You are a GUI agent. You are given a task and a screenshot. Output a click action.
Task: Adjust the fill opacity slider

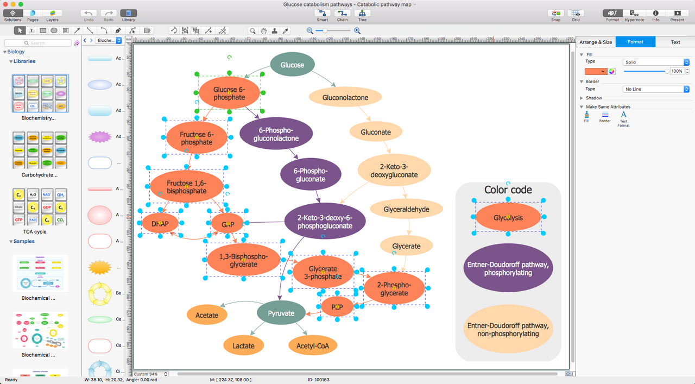tap(646, 71)
